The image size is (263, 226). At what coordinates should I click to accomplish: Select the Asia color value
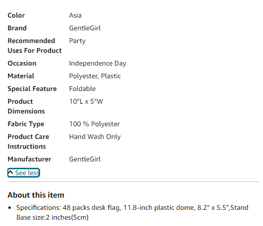75,15
